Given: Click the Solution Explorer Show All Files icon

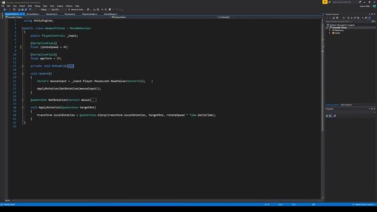Looking at the screenshot, I should pyautogui.click(x=358, y=18).
